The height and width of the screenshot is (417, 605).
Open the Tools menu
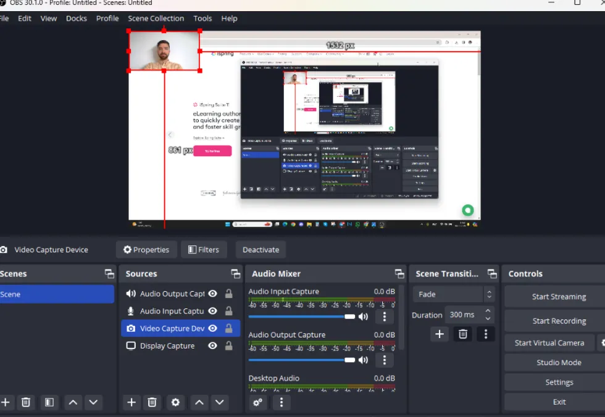[x=202, y=19]
